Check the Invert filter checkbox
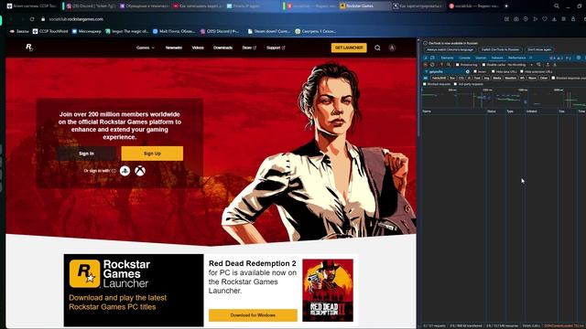 pos(475,71)
